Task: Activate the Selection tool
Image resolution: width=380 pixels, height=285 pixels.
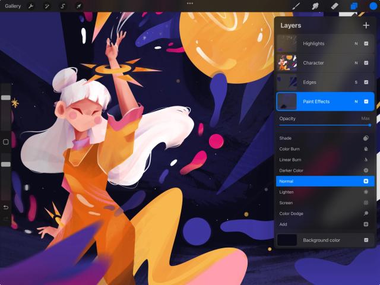Action: click(x=63, y=6)
